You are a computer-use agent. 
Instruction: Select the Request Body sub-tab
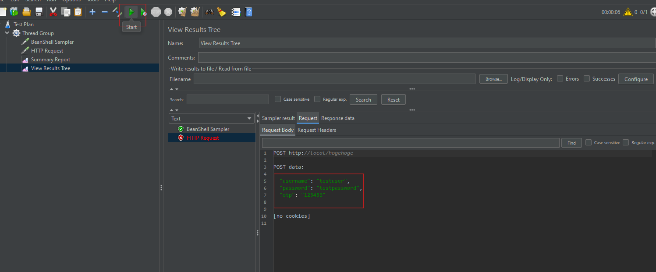(278, 130)
